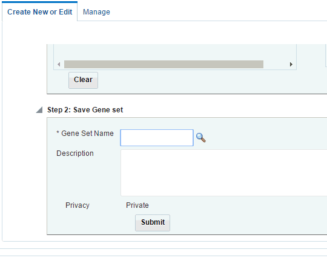The width and height of the screenshot is (327, 261).
Task: Click the empty scrollbar track right of thumb
Action: pyautogui.click(x=276, y=64)
